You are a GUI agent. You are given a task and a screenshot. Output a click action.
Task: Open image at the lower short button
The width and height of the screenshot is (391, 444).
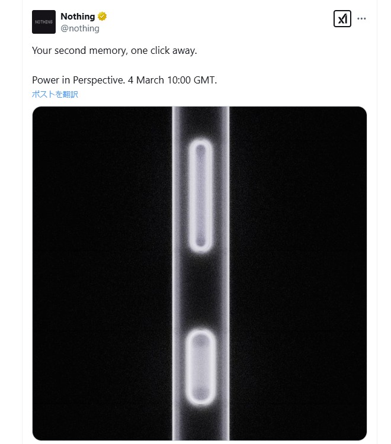pos(200,368)
